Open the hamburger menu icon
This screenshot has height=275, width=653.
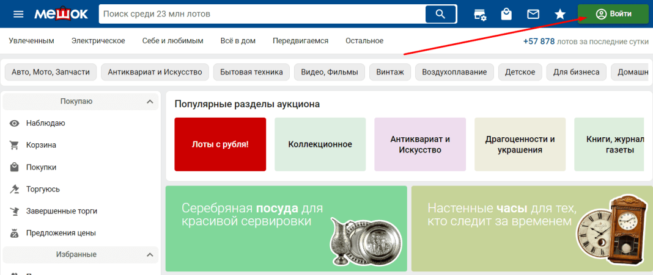point(18,14)
